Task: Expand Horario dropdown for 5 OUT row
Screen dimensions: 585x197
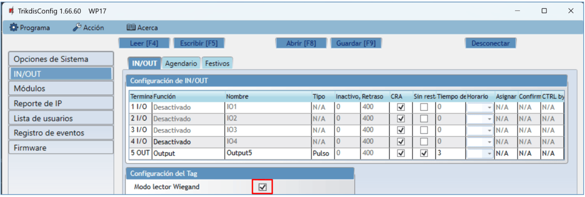Action: [x=489, y=153]
